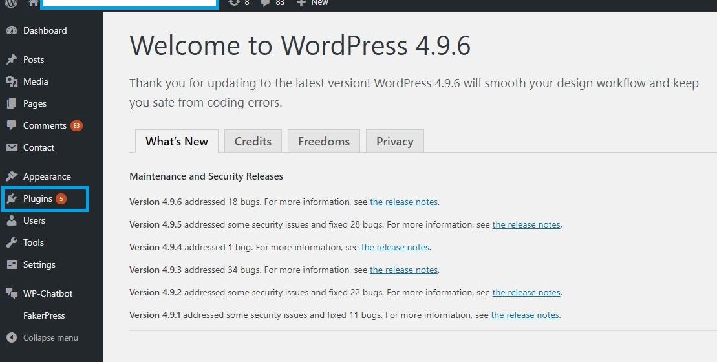717x362 pixels.
Task: Open the Freedoms tab
Action: pyautogui.click(x=324, y=141)
